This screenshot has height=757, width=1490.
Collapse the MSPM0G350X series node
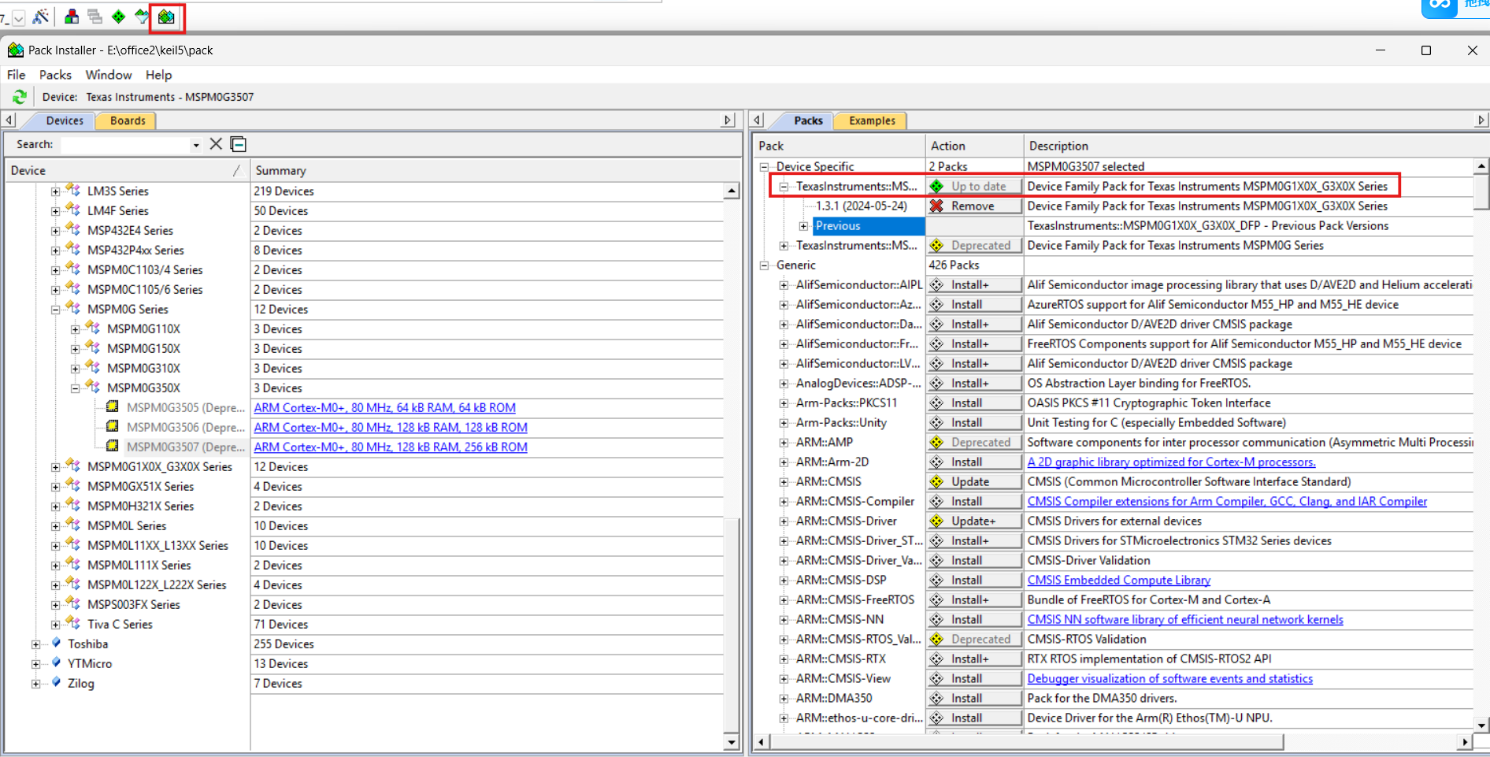tap(74, 388)
